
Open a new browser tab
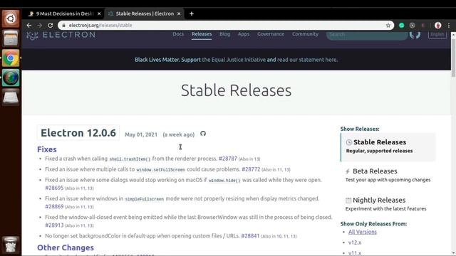[192, 14]
